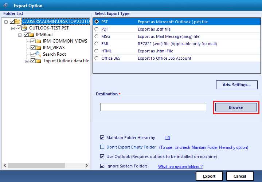Screen dimensions: 262x182
Task: Click the IPM_VIEWS folder icon
Action: (x=38, y=48)
